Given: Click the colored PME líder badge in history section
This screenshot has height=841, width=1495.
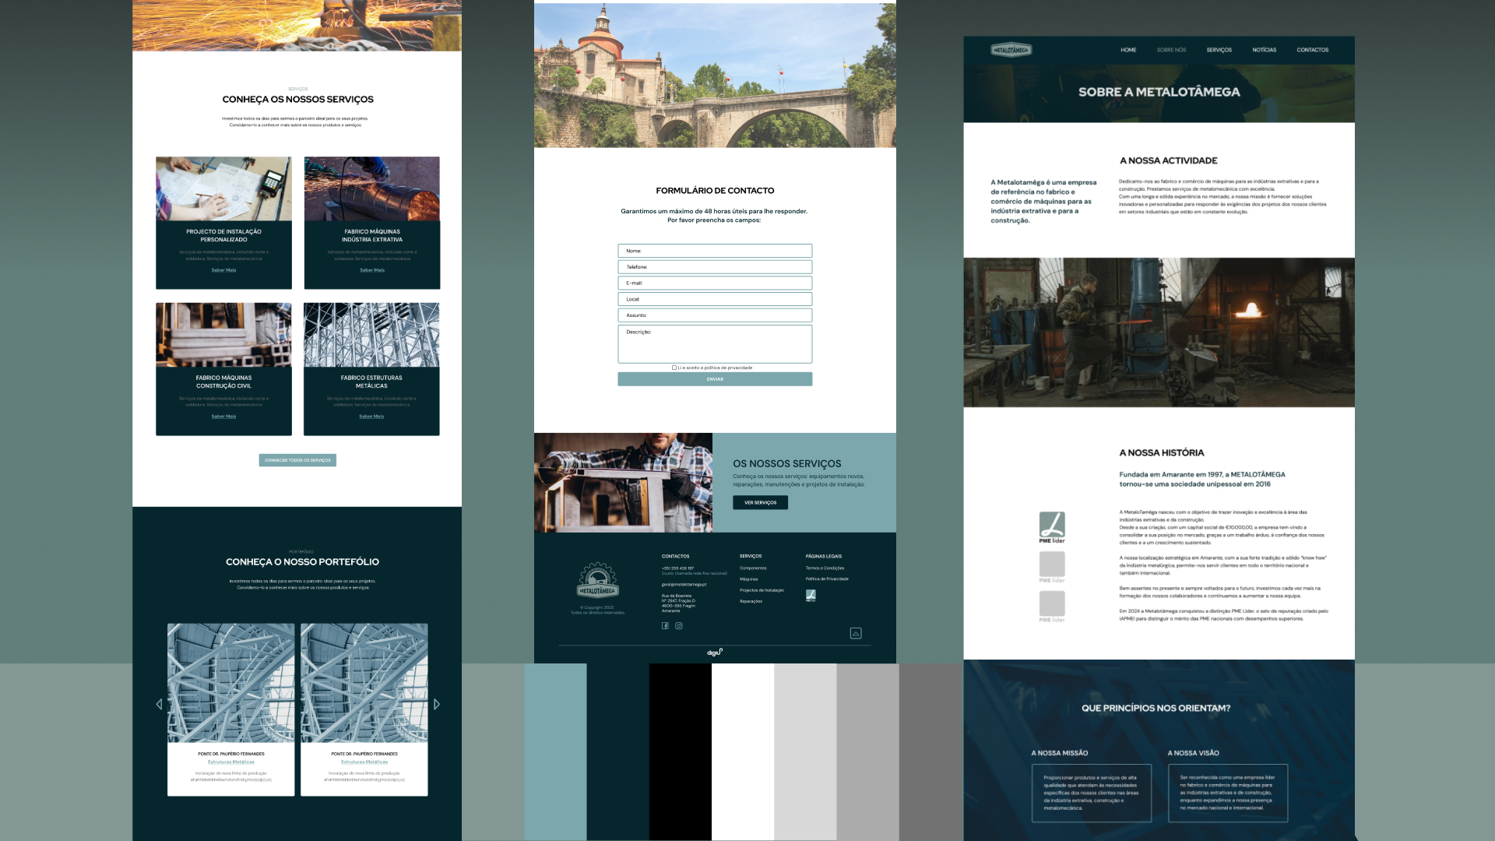Looking at the screenshot, I should pyautogui.click(x=1052, y=526).
